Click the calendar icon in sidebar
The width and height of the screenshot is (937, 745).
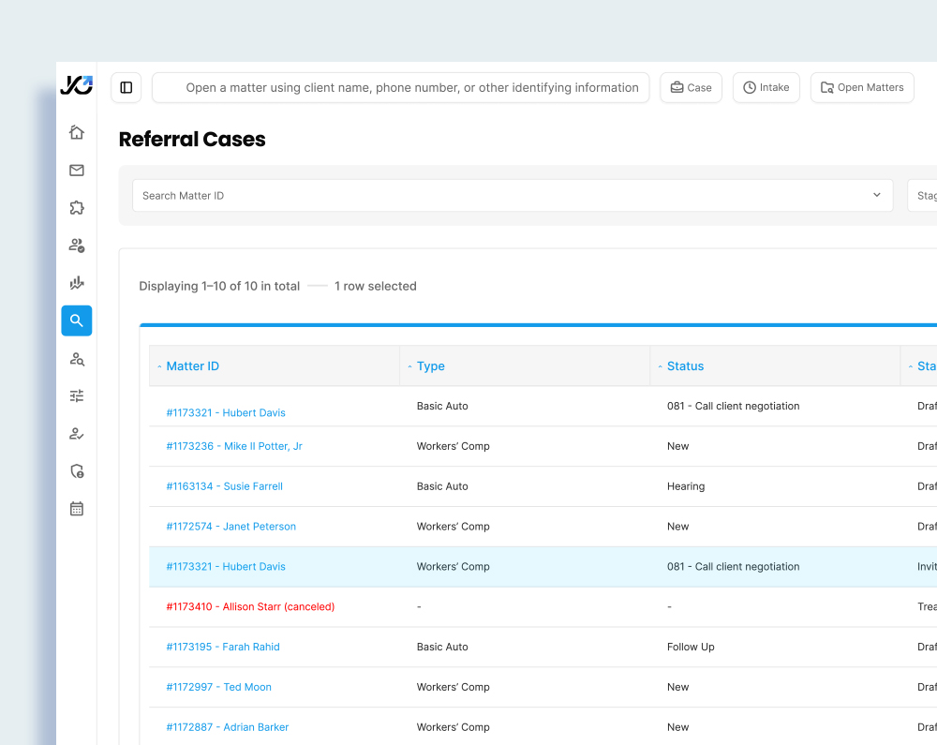click(77, 509)
